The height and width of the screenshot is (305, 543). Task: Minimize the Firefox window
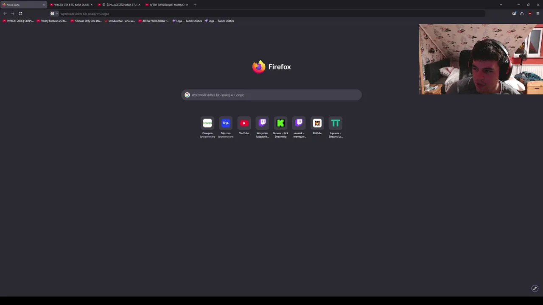(518, 5)
